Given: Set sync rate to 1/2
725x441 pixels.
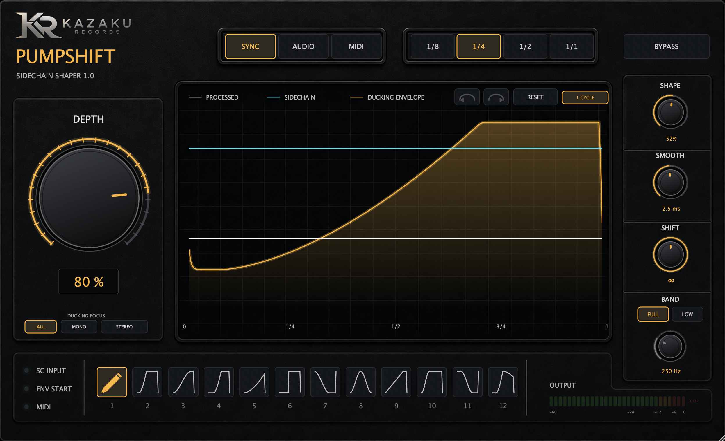Looking at the screenshot, I should 525,46.
